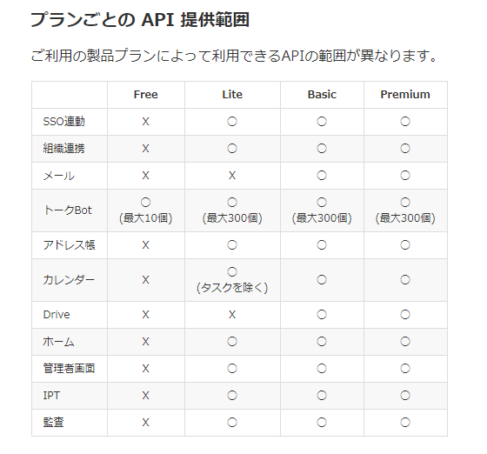
Task: Click the heading プランごとの API 提供範囲
Action: [140, 20]
